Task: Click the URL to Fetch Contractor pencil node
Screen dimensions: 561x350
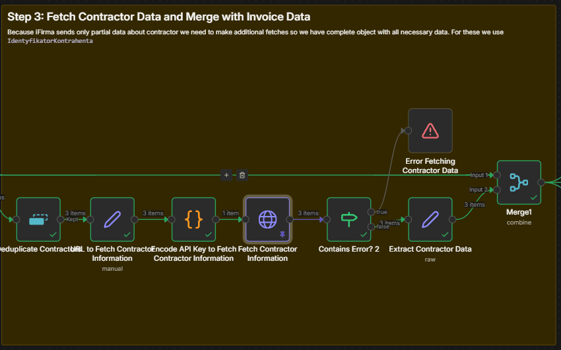Action: [x=112, y=220]
